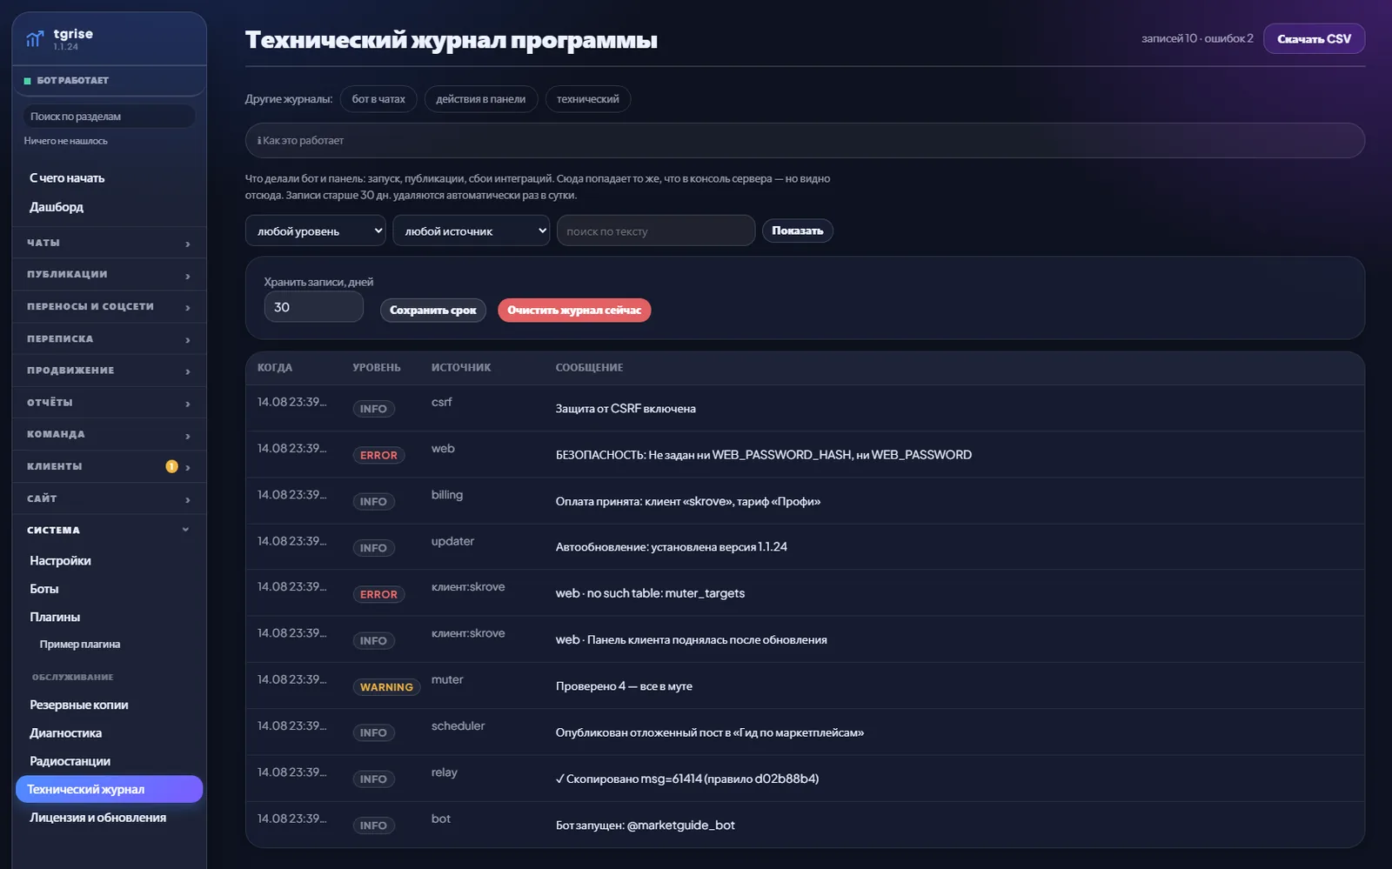
Task: Focus the Поиск по разделам field
Action: [109, 117]
